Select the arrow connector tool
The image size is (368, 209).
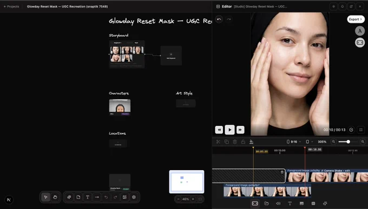(x=97, y=197)
